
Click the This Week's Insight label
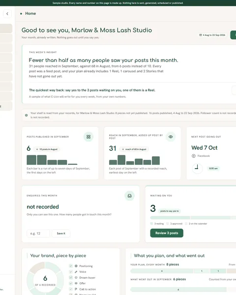[x=43, y=52]
